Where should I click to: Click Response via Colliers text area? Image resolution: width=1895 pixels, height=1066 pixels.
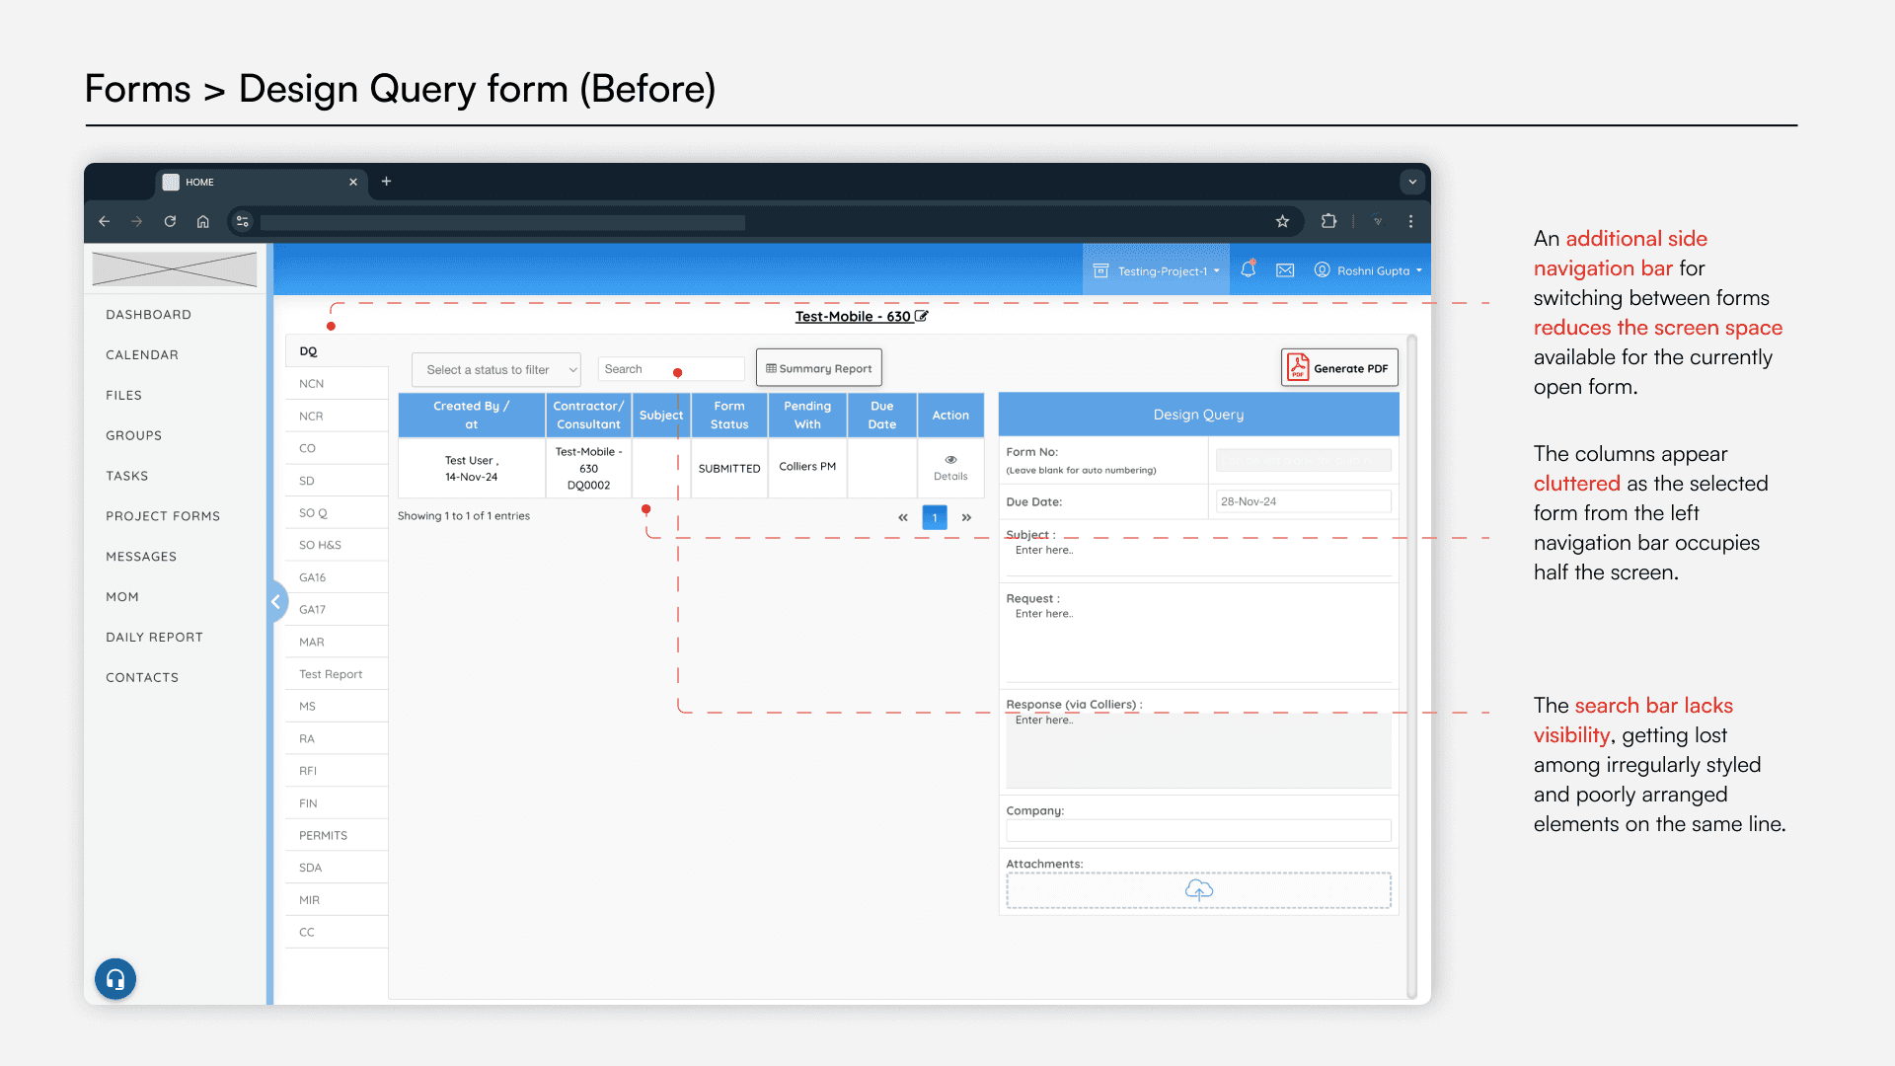1198,750
